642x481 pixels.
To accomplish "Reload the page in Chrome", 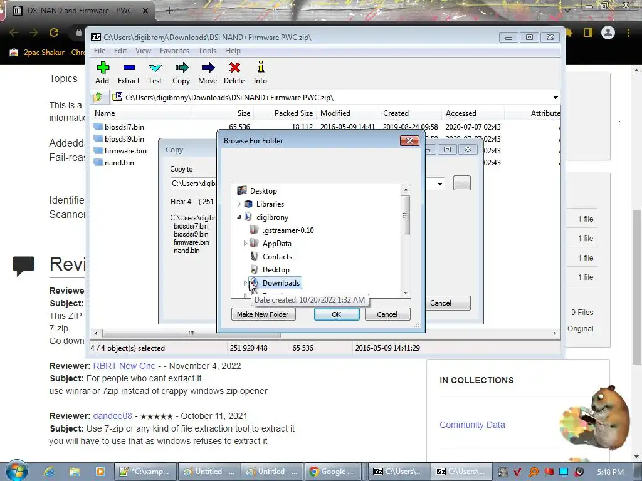I will (54, 33).
